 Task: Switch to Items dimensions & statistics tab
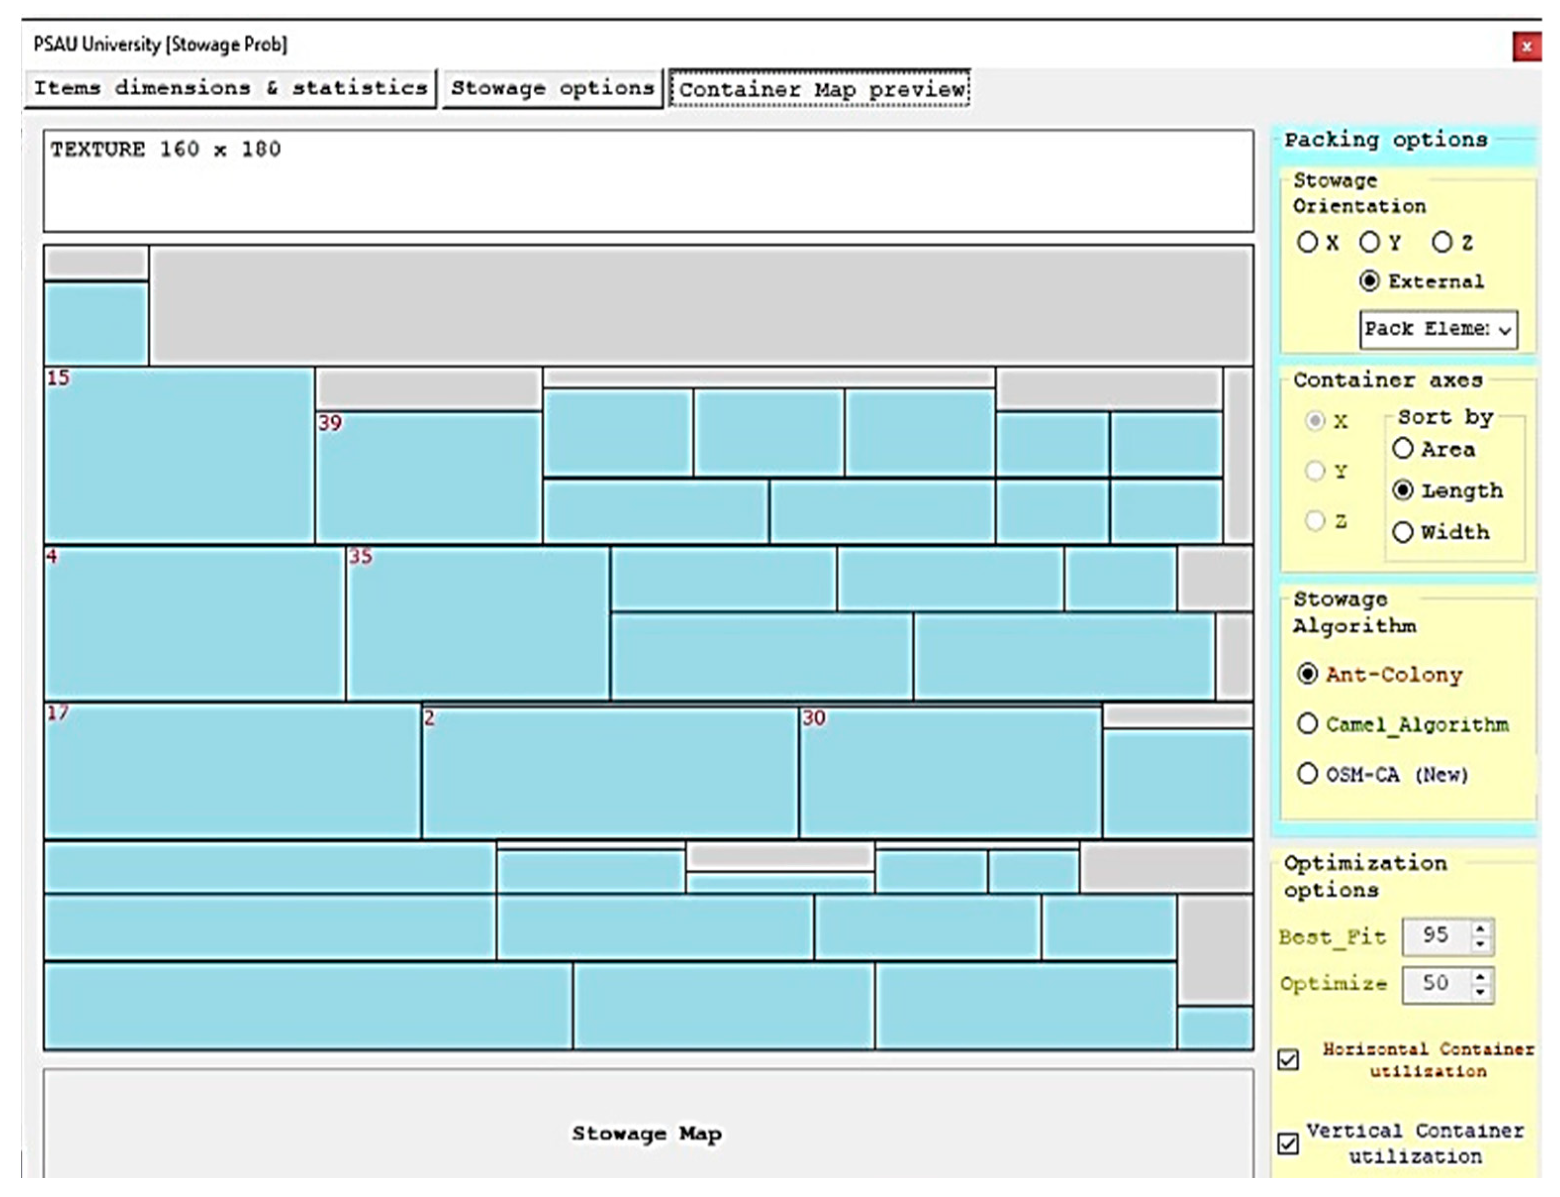point(230,89)
